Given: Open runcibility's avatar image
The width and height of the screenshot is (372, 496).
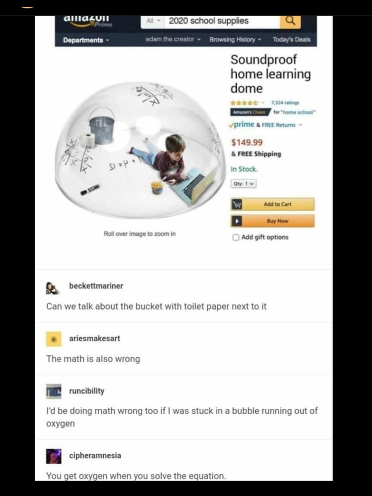Looking at the screenshot, I should [x=54, y=392].
